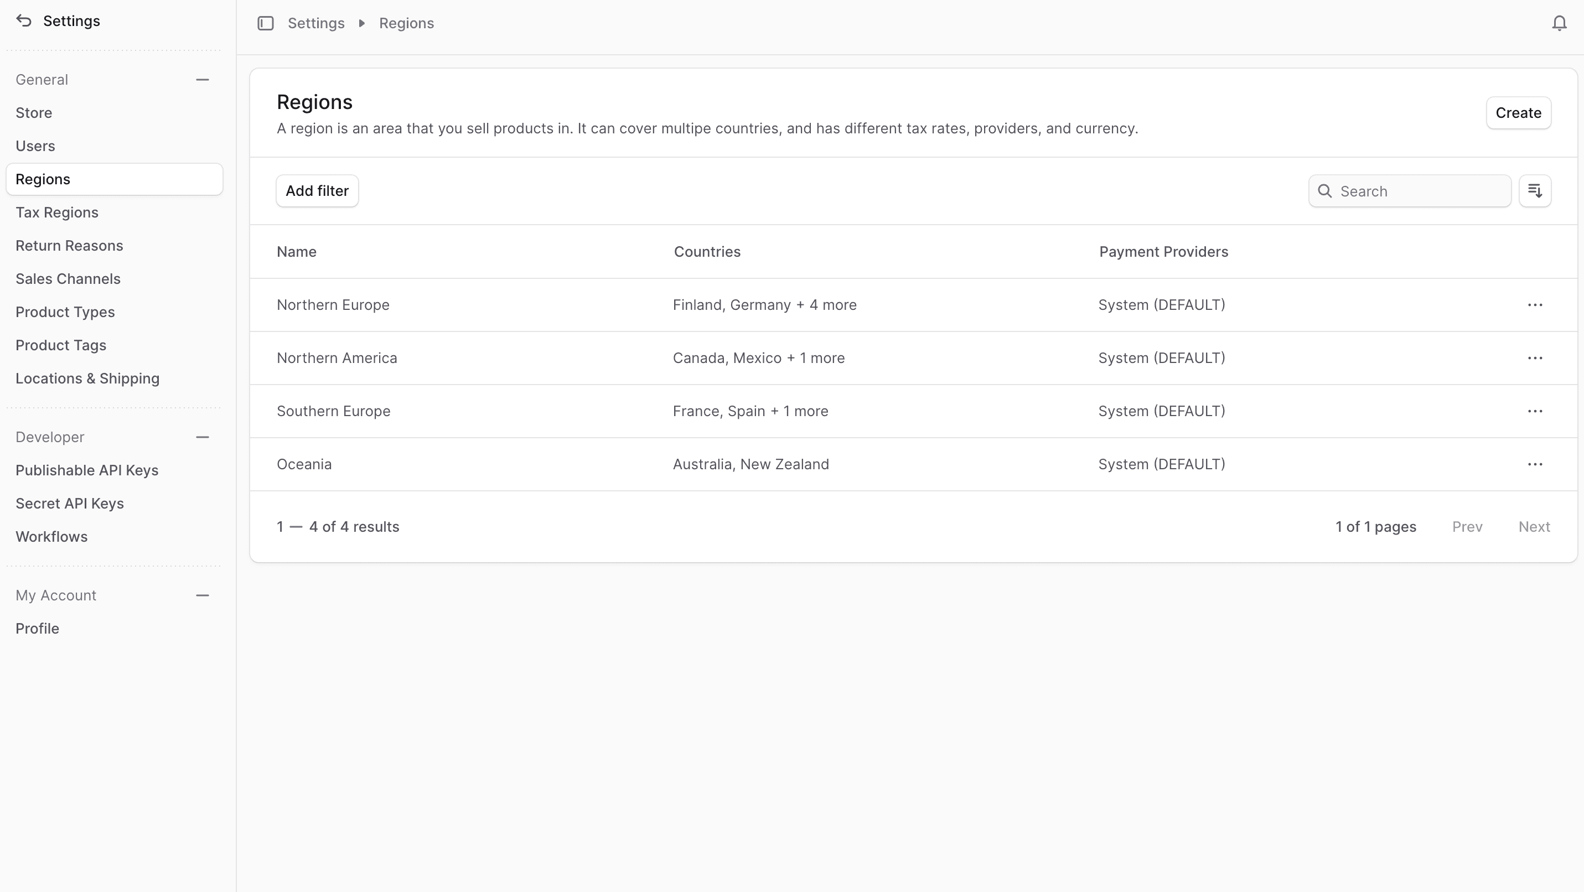The height and width of the screenshot is (892, 1584).
Task: Collapse the My Account section
Action: [203, 595]
